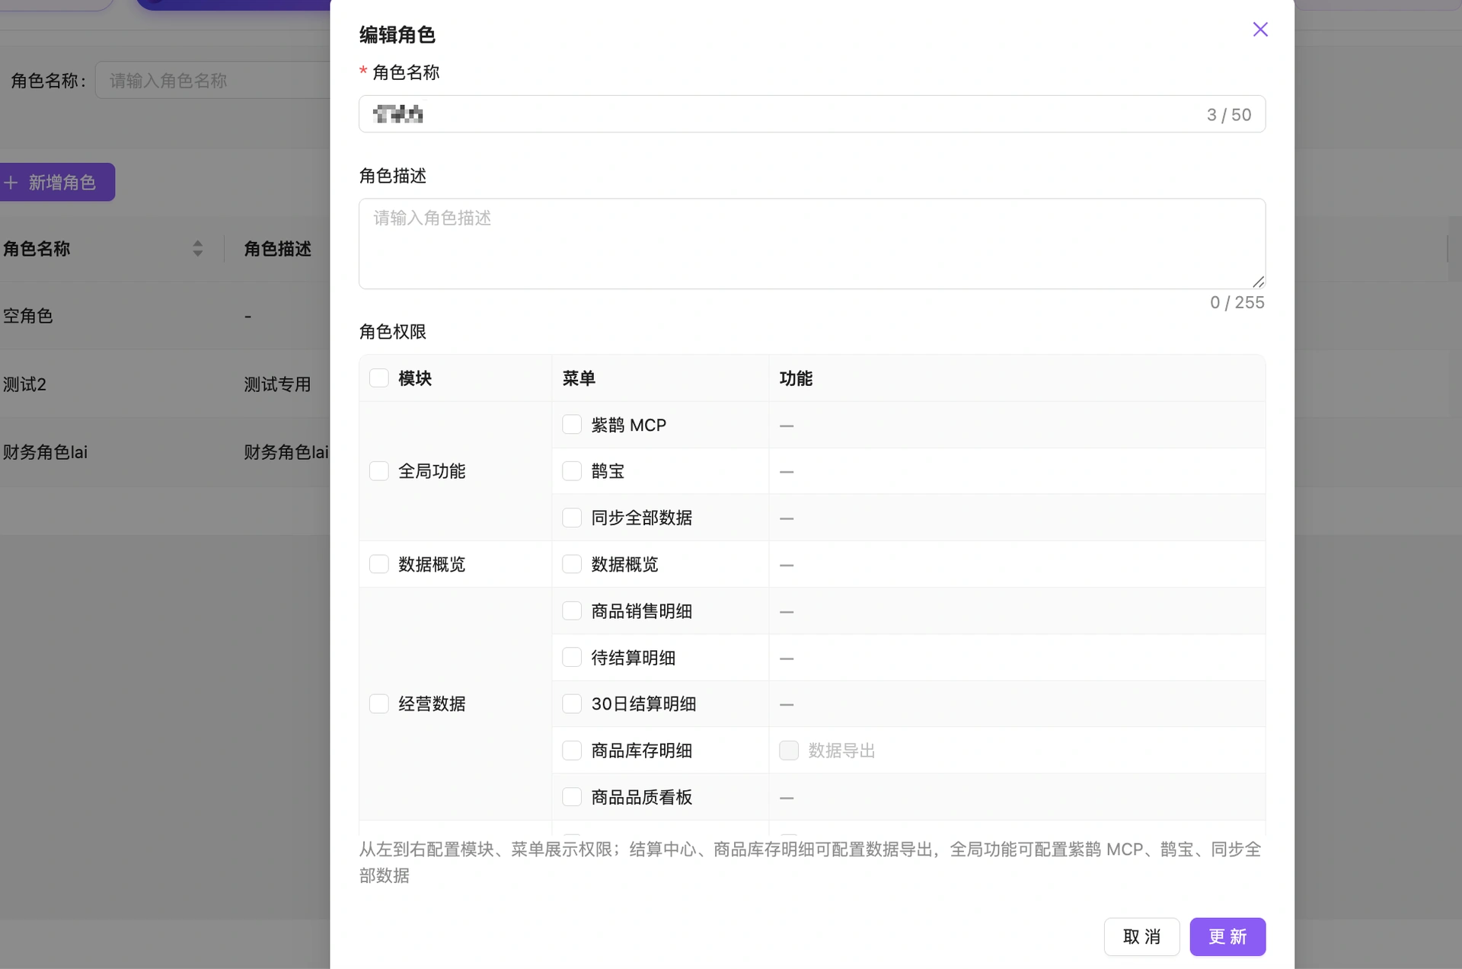Click the 角色名称 search field in background

[x=213, y=81]
